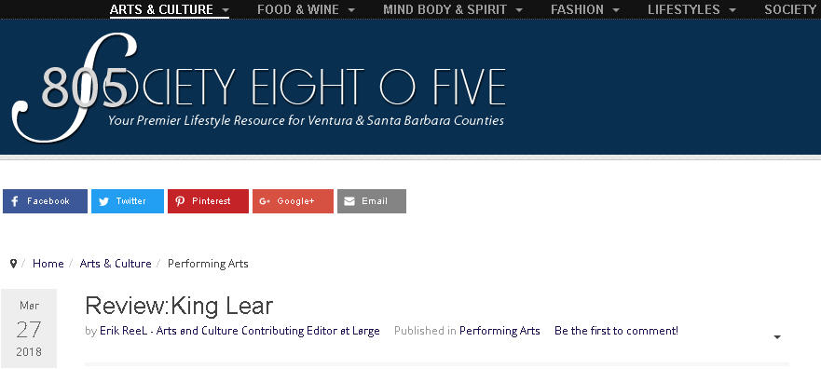Open author Erik ReeL profile link
This screenshot has height=369, width=821.
tap(239, 331)
